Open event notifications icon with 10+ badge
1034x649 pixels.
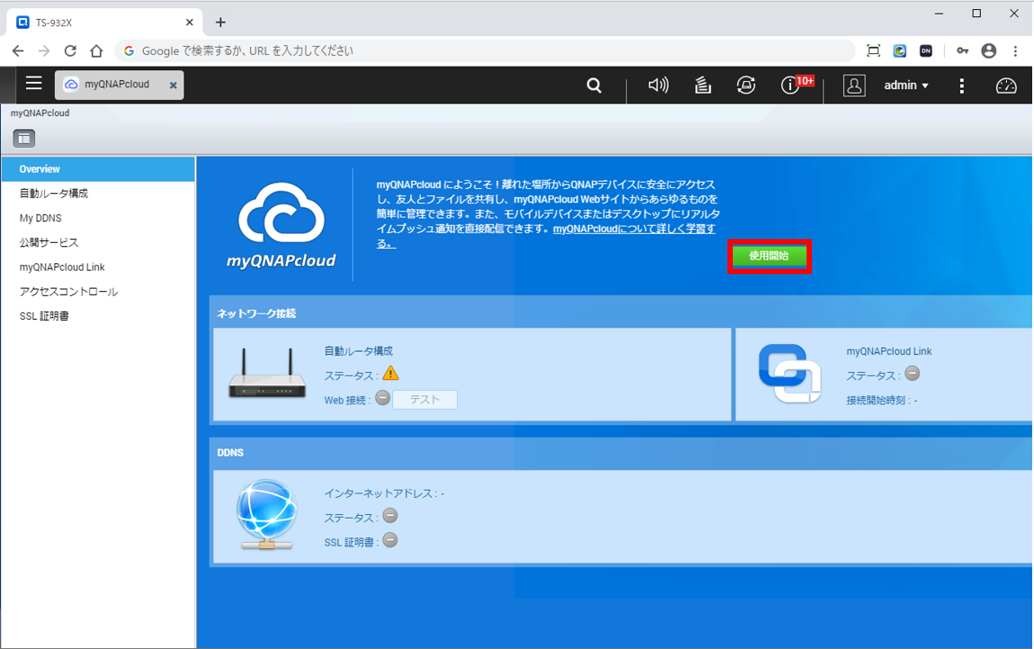coord(791,85)
